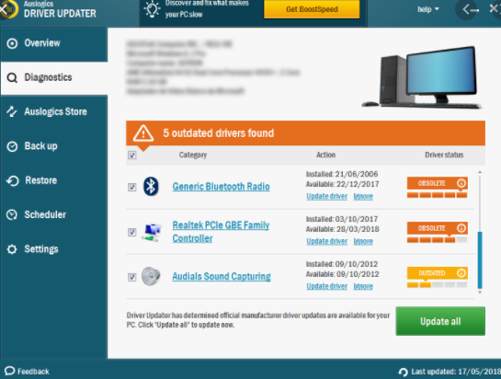Screen dimensions: 501x379
Task: Click the Scheduler clock icon
Action: pos(12,214)
